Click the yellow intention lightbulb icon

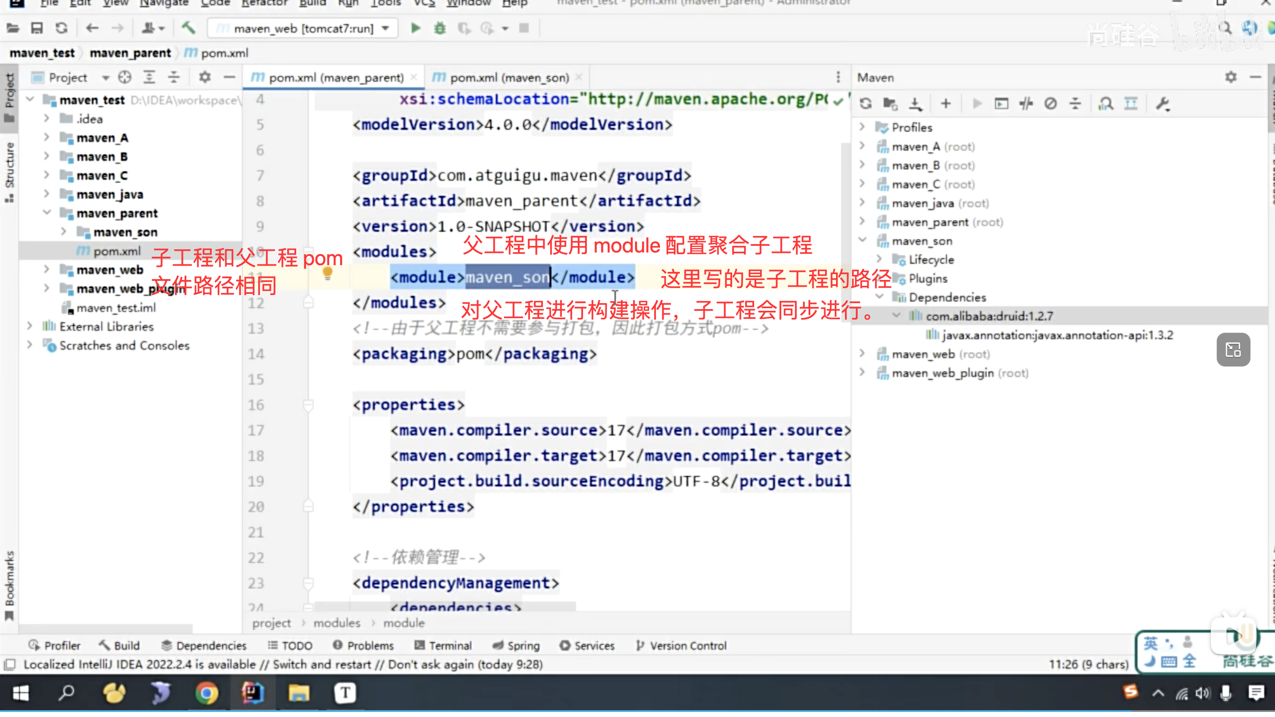pos(327,273)
